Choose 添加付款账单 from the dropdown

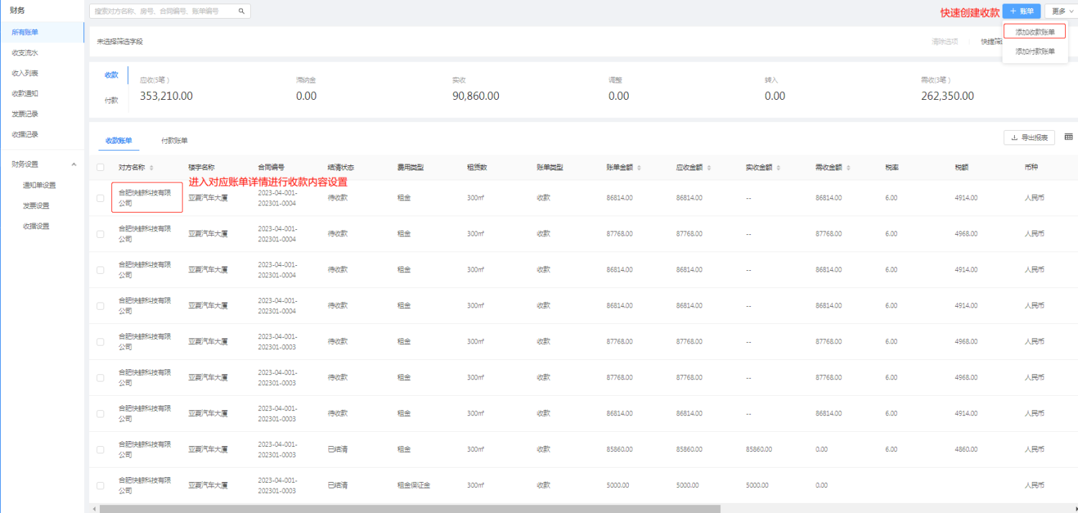tap(1035, 52)
